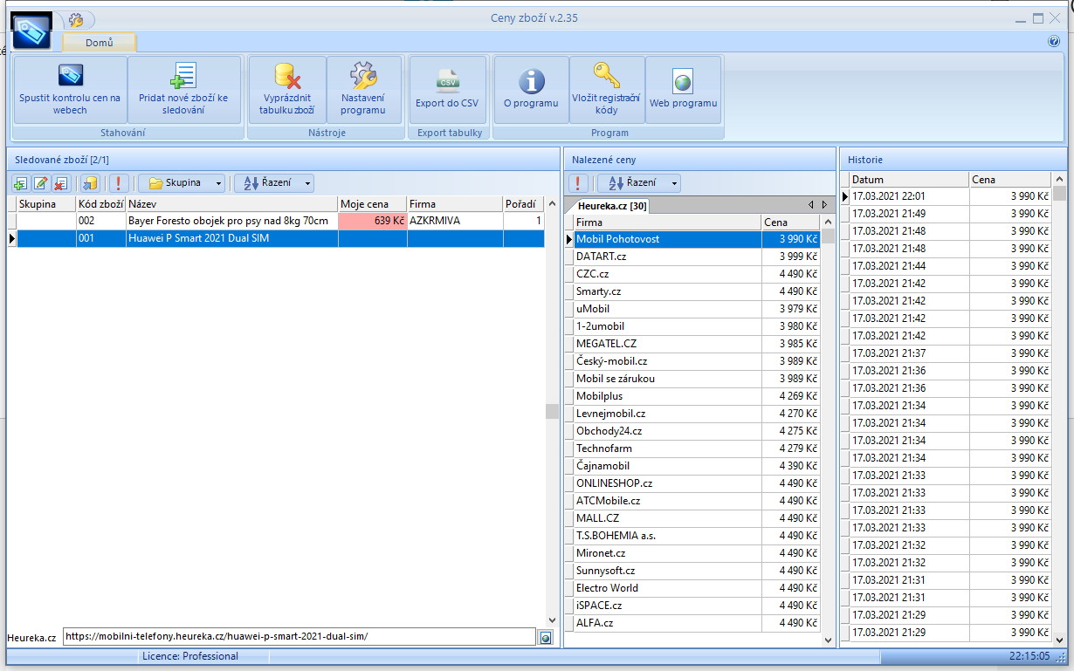Click the Moje cena column header
Image resolution: width=1074 pixels, height=671 pixels.
[372, 204]
